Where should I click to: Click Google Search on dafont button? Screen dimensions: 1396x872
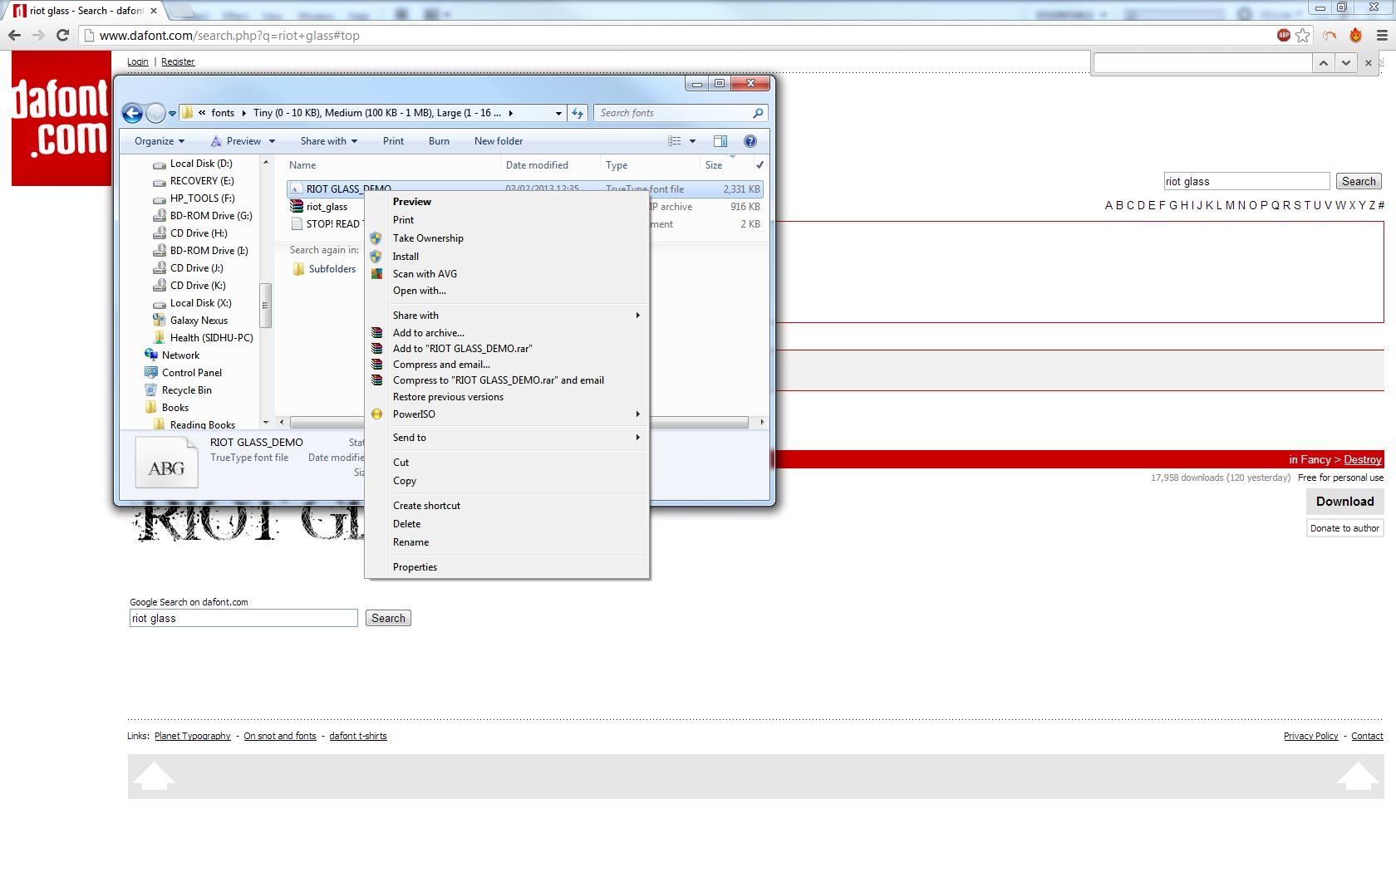388,619
